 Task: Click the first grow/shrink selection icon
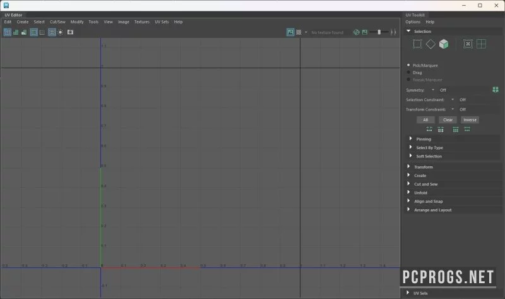(429, 130)
